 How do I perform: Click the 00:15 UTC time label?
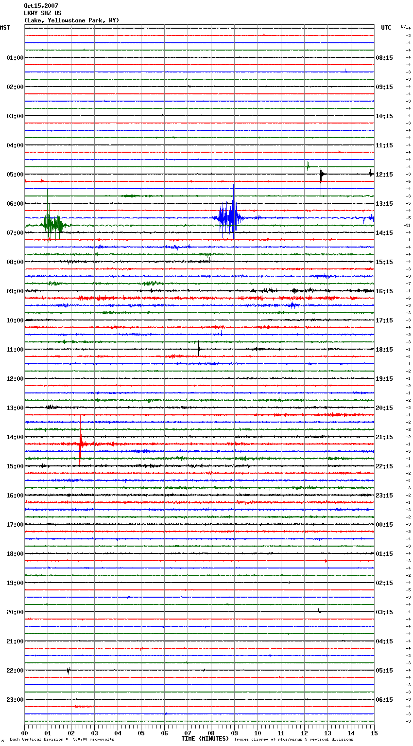click(x=384, y=525)
